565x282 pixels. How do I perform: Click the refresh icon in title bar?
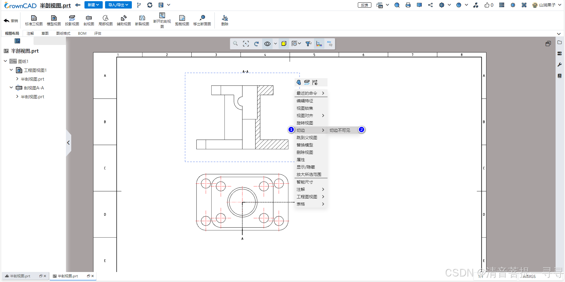150,5
